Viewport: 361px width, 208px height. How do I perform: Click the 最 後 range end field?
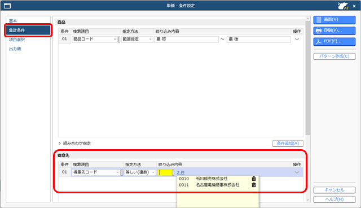[x=258, y=39]
